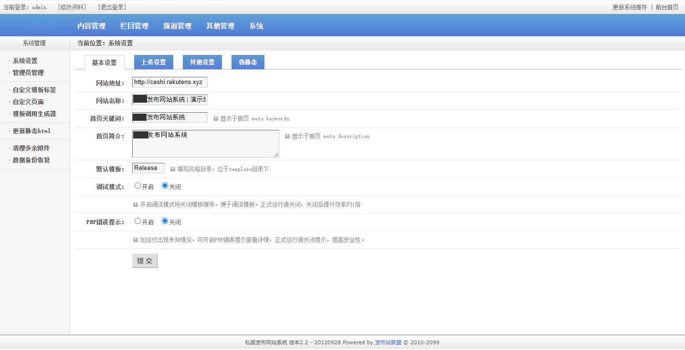Viewport: 685px width, 350px height.
Task: Switch to the 伪静态 tab
Action: tap(248, 62)
